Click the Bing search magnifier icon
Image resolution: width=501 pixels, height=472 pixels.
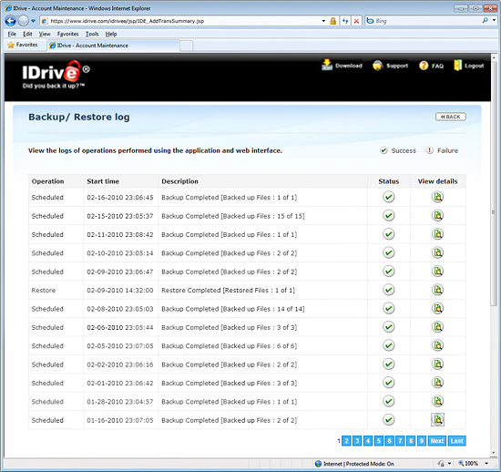point(485,21)
